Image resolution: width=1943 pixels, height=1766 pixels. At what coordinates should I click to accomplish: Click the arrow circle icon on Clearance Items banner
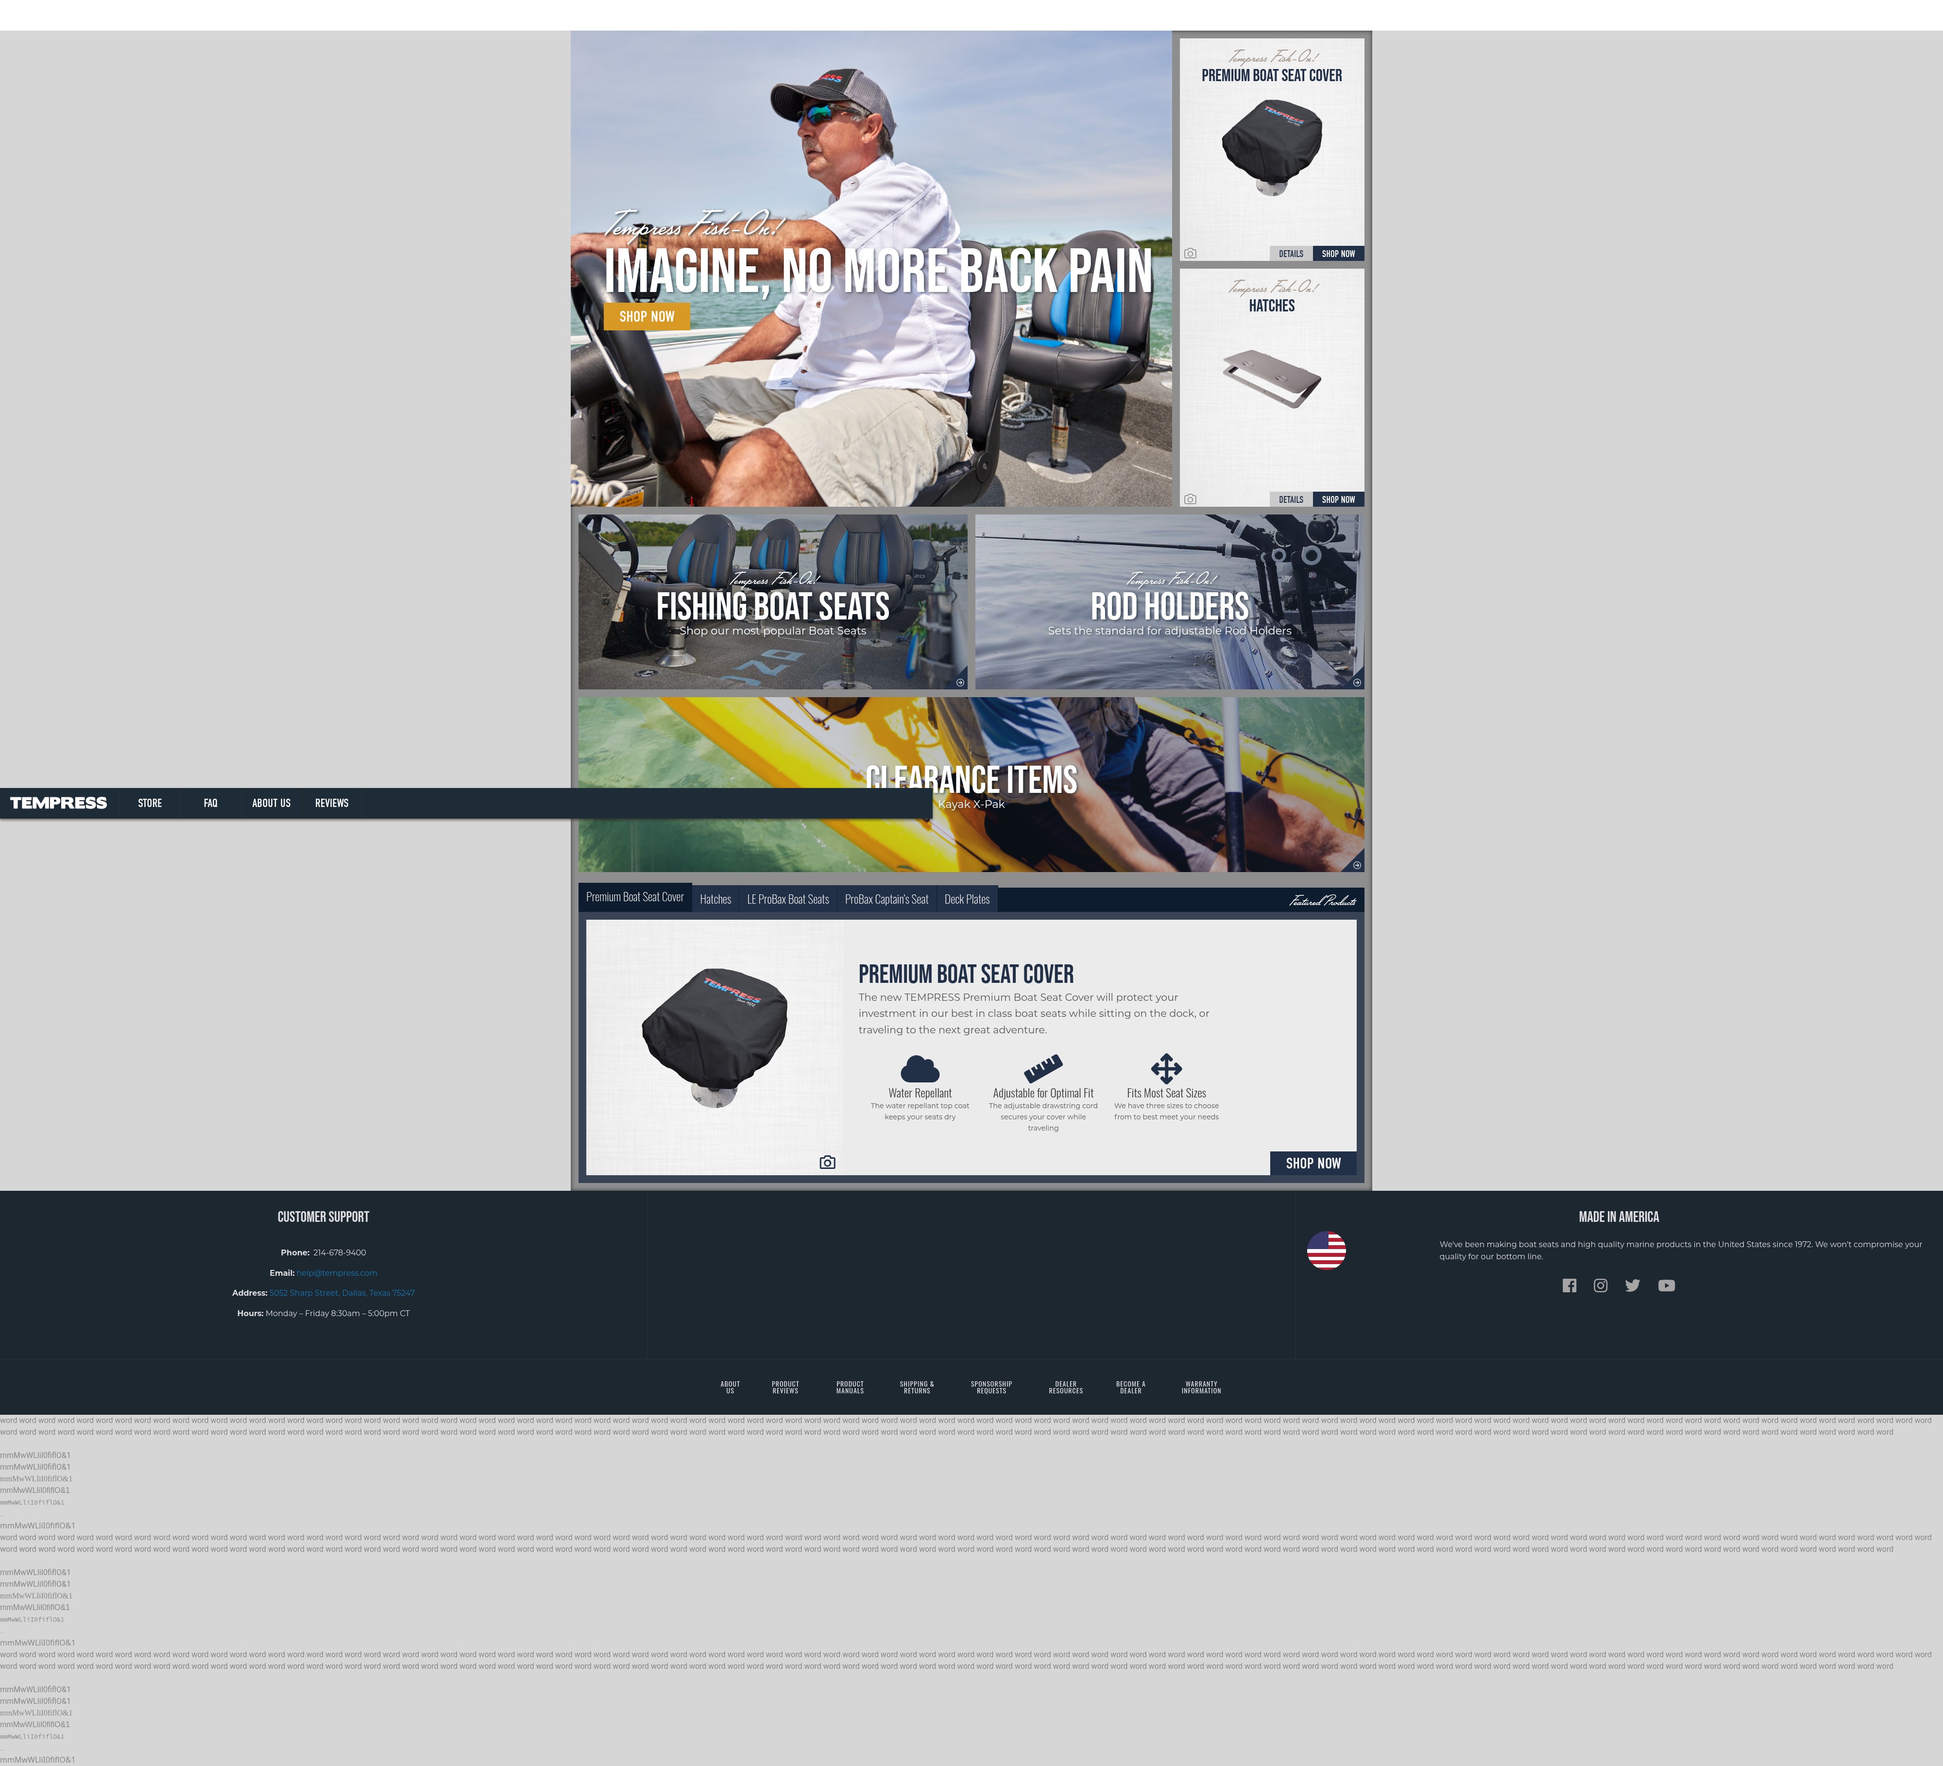point(1357,865)
